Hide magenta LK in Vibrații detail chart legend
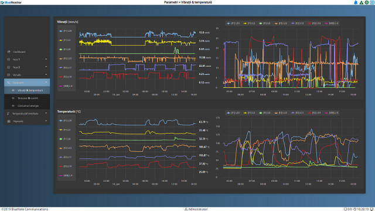This screenshot has width=375, height=211. [331, 23]
